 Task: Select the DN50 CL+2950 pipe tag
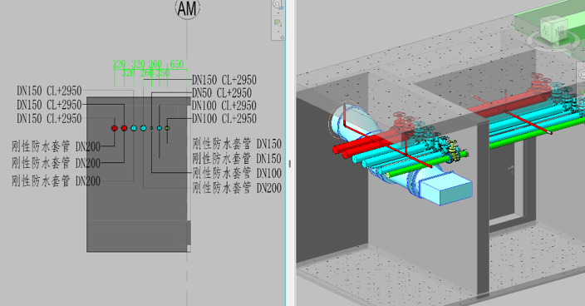[222, 93]
